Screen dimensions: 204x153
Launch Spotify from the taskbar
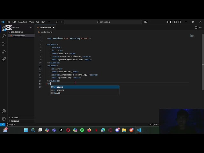(82, 130)
